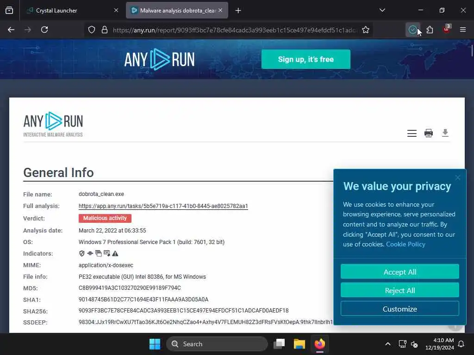The image size is (474, 355).
Task: Click the checkmark extension toolbar icon
Action: pyautogui.click(x=412, y=30)
